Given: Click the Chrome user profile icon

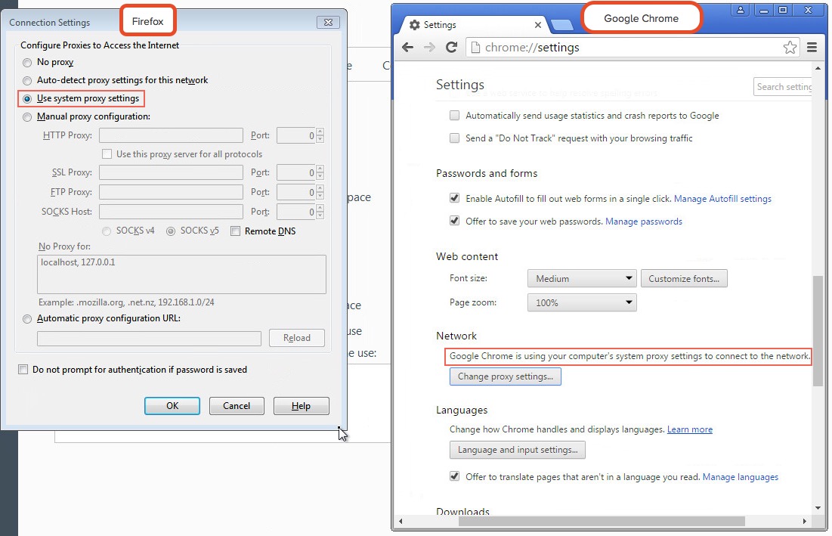Looking at the screenshot, I should [x=741, y=11].
